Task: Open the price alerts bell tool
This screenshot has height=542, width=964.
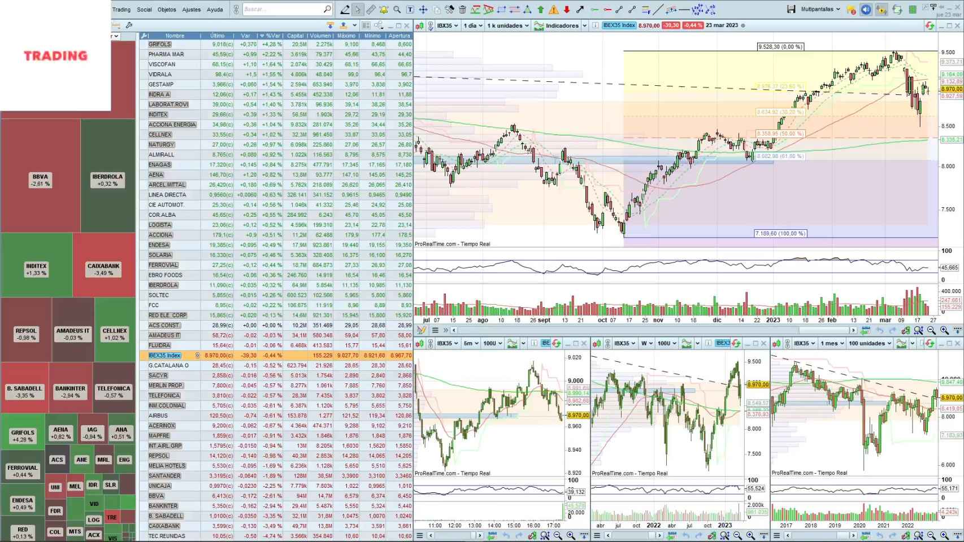Action: coord(384,9)
